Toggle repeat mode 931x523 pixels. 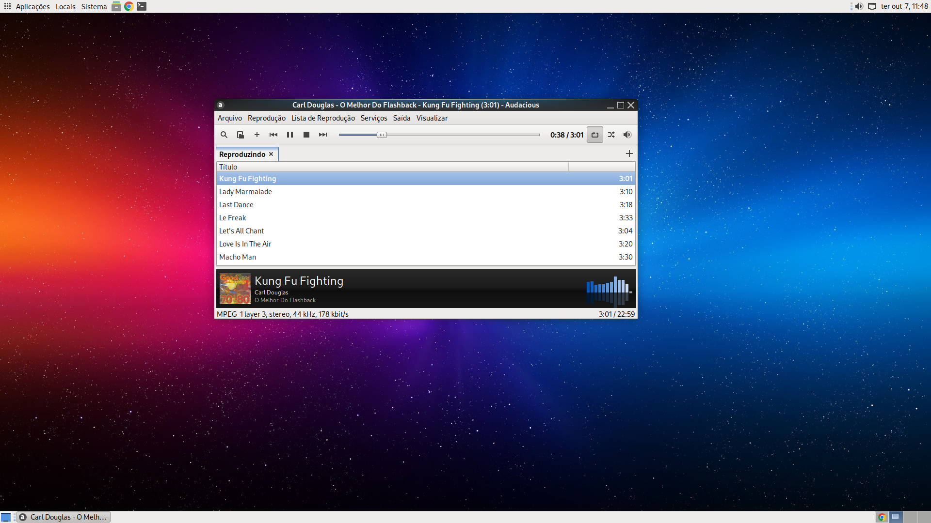click(595, 135)
